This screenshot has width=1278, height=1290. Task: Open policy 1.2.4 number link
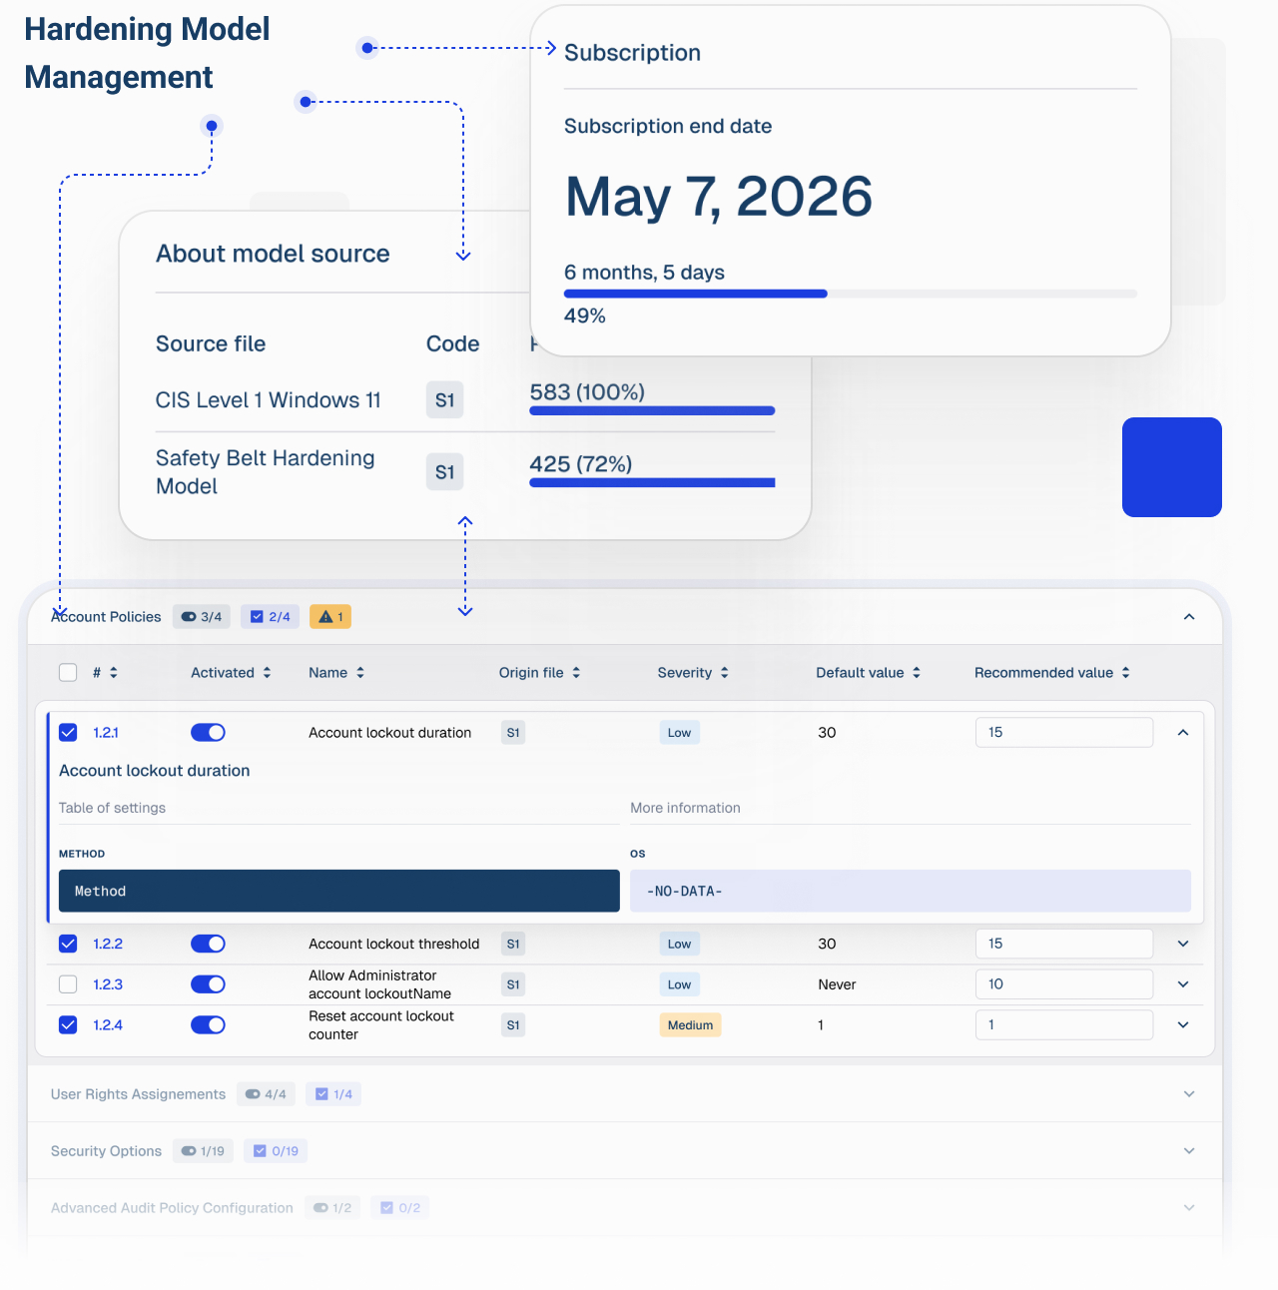[x=108, y=1025]
